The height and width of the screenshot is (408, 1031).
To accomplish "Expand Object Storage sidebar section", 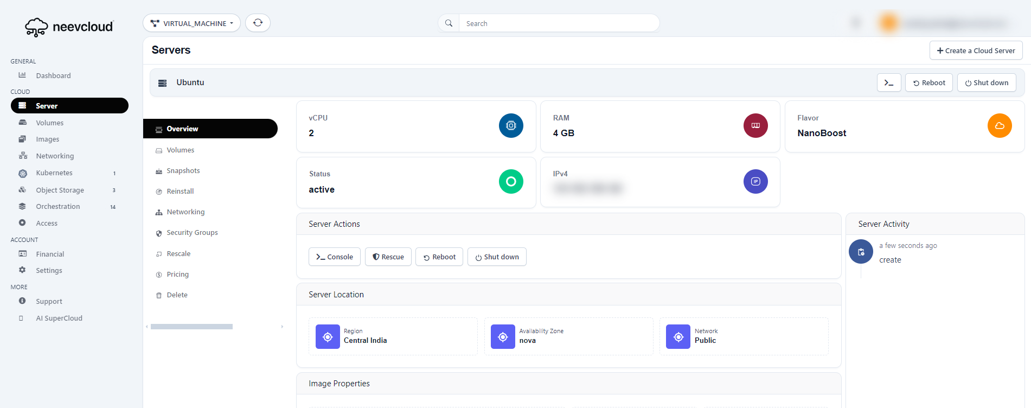I will point(60,190).
